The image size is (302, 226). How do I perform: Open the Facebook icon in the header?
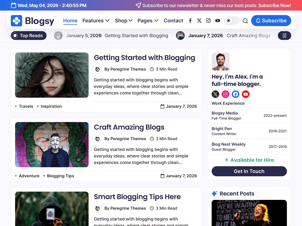point(190,21)
